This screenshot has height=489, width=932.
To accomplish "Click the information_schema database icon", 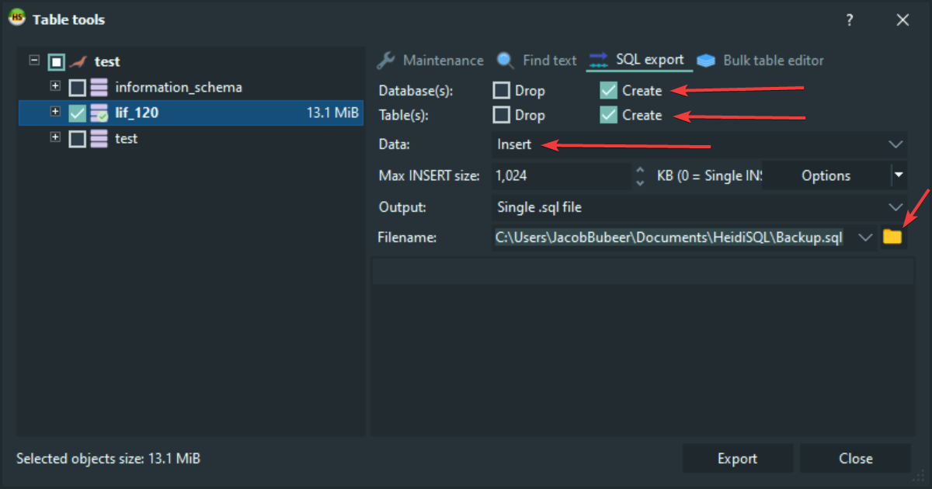I will (99, 88).
